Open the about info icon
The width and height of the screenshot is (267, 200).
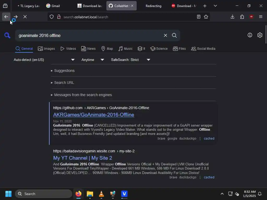click(x=250, y=35)
